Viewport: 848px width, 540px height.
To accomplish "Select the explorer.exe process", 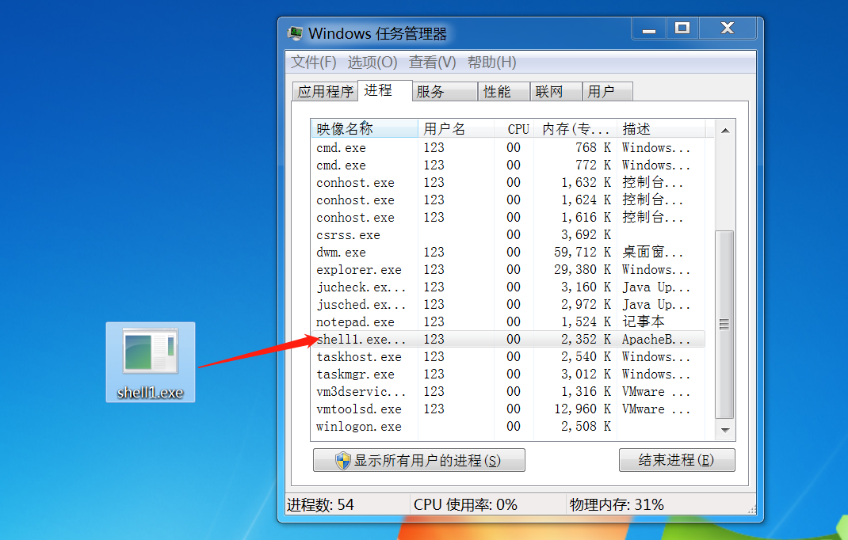I will pos(508,269).
